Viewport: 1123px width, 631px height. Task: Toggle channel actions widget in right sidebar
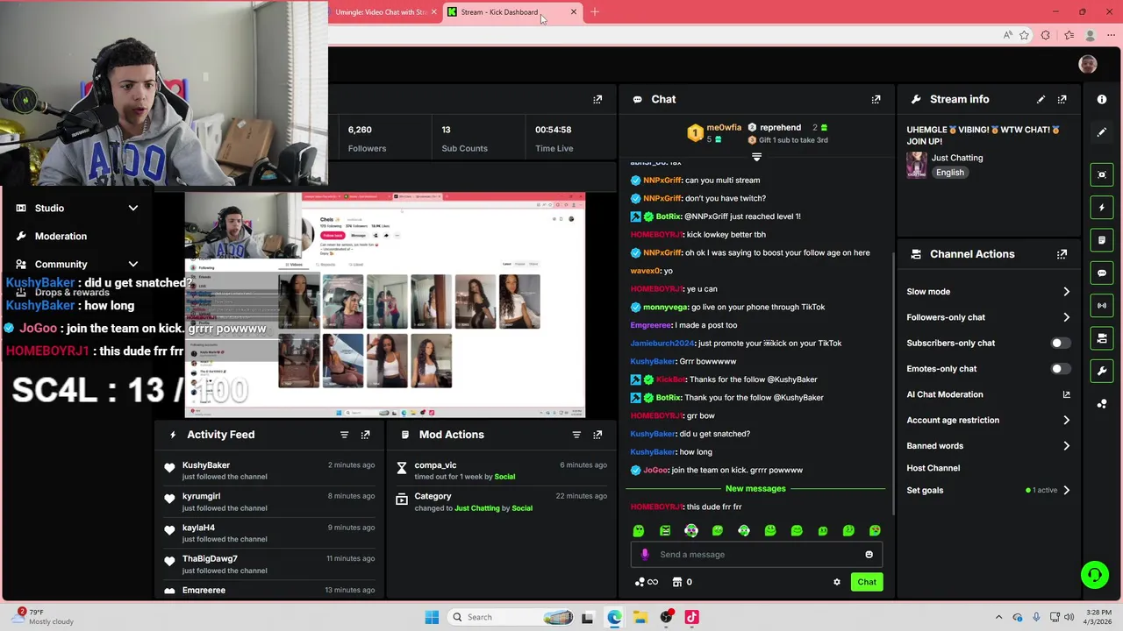pyautogui.click(x=1102, y=337)
